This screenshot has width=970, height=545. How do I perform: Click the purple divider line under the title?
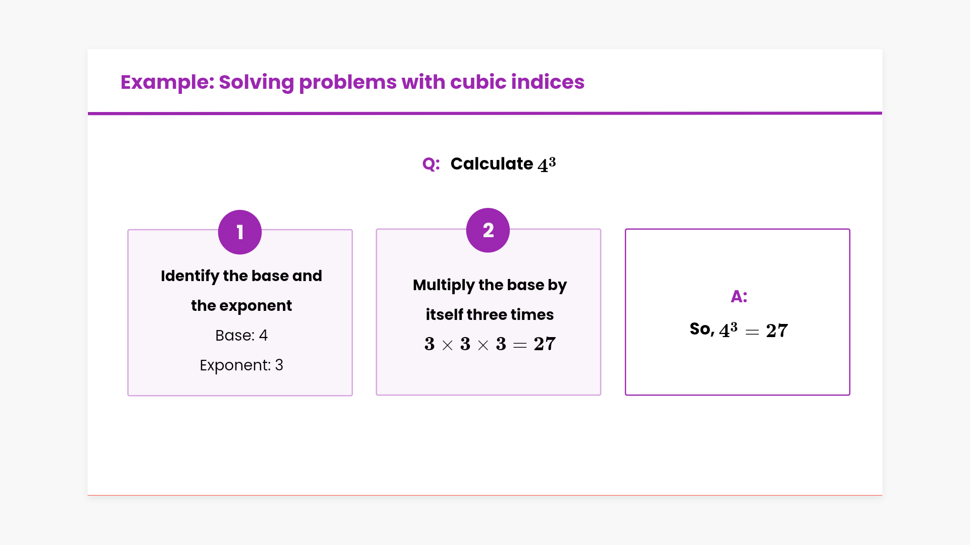coord(485,114)
